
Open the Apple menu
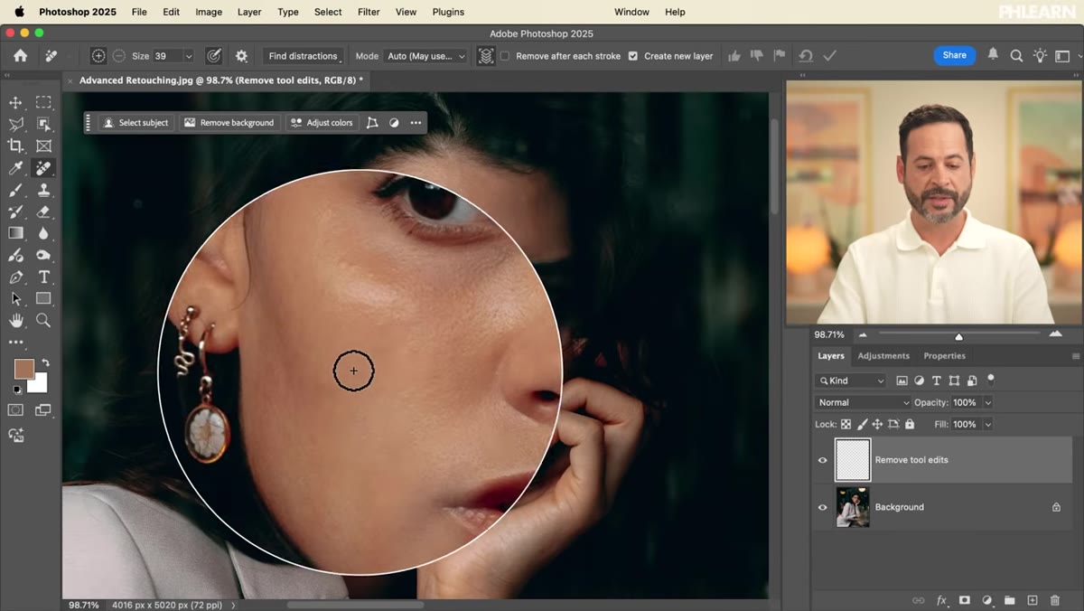pyautogui.click(x=19, y=12)
